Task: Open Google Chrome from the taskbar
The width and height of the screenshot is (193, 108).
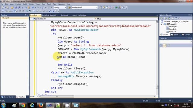Action: (x=23, y=105)
